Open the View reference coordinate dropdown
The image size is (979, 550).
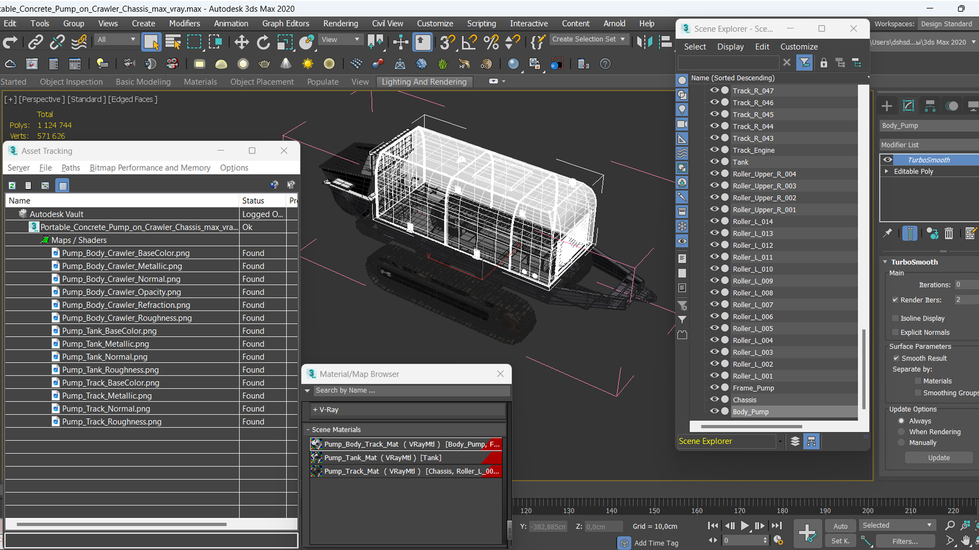[340, 39]
